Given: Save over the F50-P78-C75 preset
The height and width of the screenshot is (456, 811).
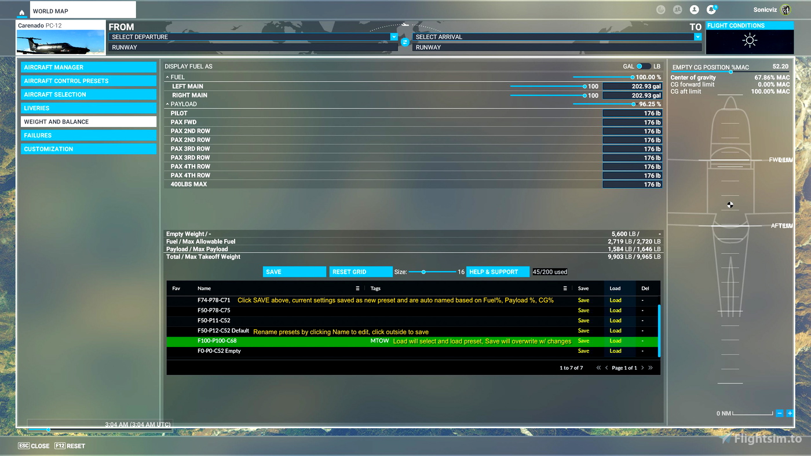Looking at the screenshot, I should 583,311.
